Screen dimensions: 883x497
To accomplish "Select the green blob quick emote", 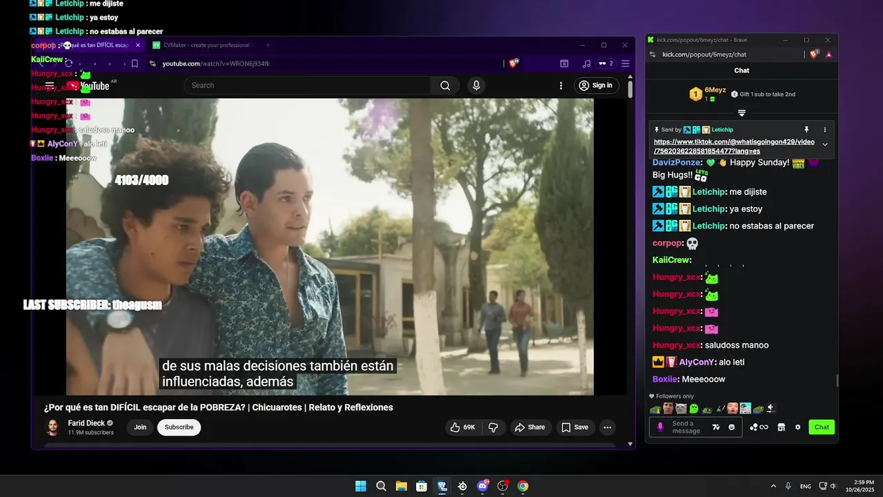I will (694, 409).
